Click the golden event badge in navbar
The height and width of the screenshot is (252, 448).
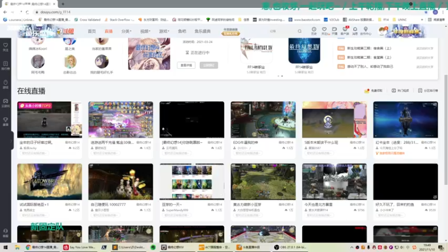coord(231,32)
